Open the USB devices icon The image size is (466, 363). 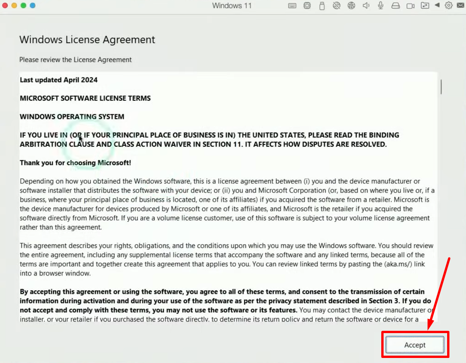coord(322,6)
